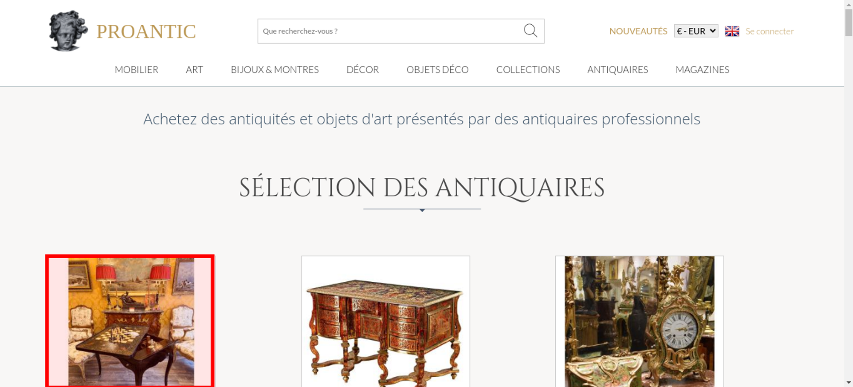
Task: Click the Se connecter link
Action: point(769,31)
